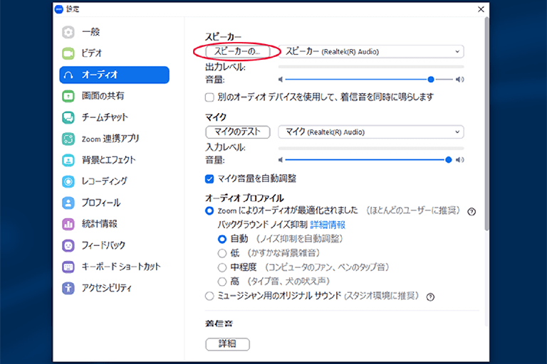
Task: Open アクセシビリティ settings section
Action: (x=114, y=288)
